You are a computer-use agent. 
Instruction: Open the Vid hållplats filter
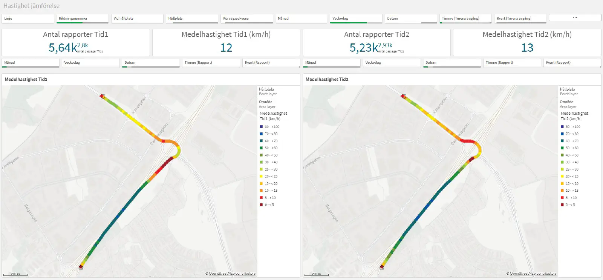[x=137, y=18]
